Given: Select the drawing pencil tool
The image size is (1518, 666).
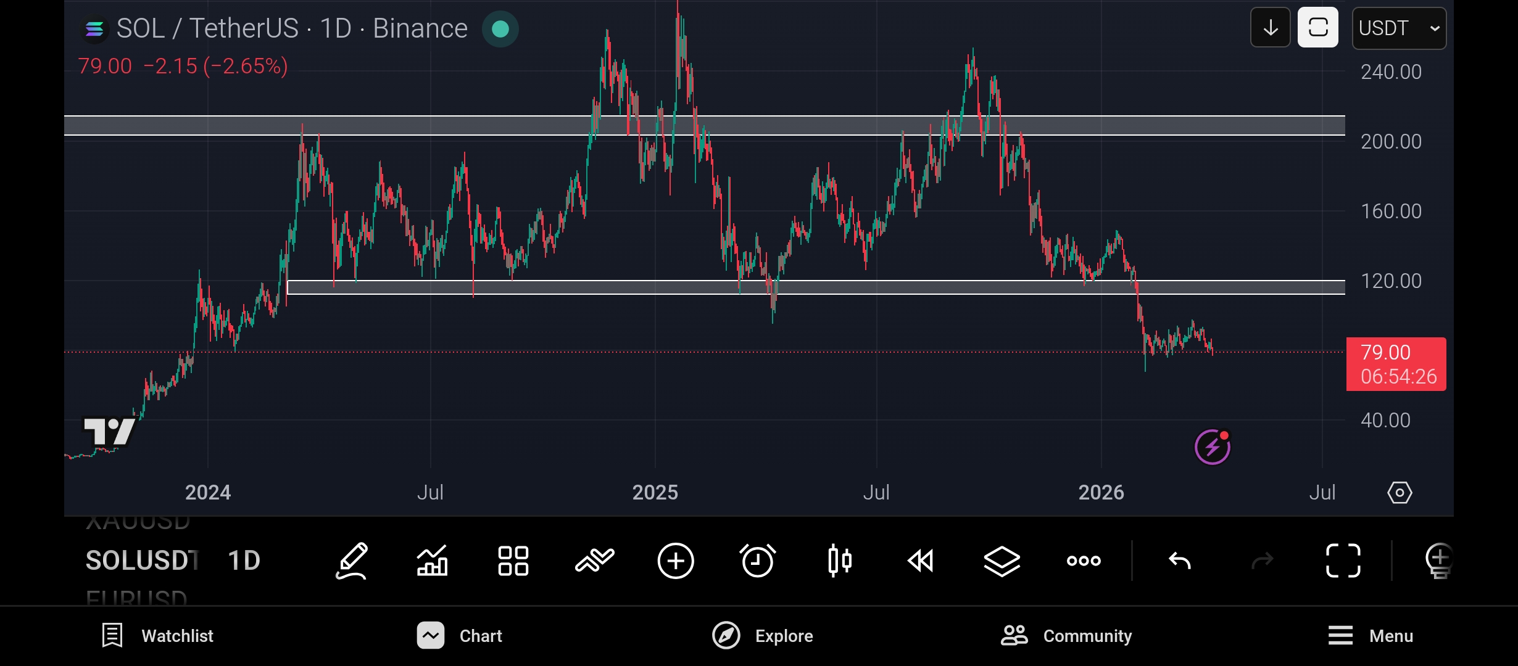Looking at the screenshot, I should click(x=352, y=561).
